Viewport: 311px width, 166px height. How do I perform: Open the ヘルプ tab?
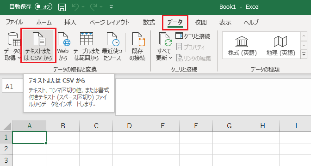coord(251,22)
